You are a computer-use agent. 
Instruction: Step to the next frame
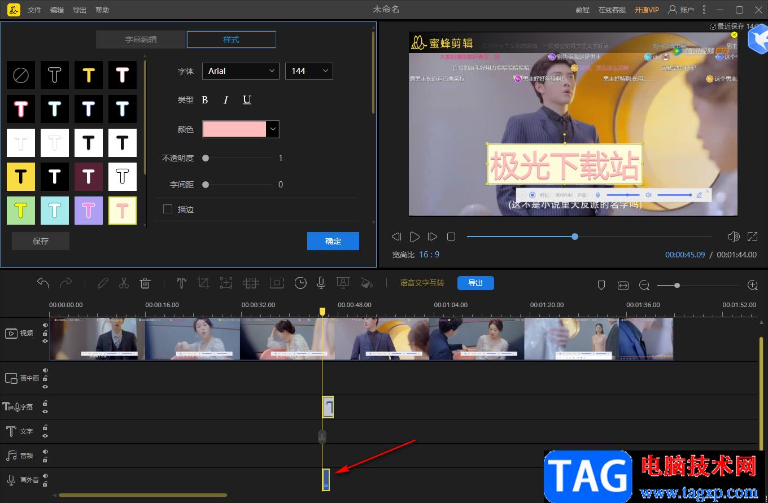pos(433,237)
